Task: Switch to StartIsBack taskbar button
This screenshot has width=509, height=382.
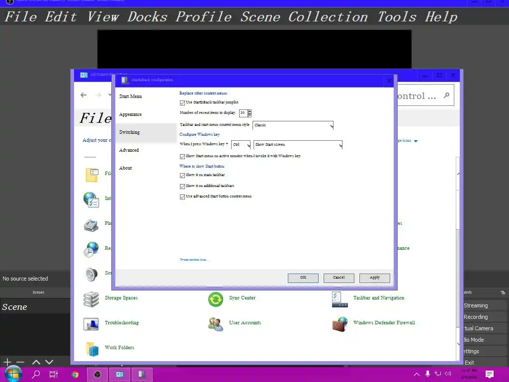Action: point(142,375)
